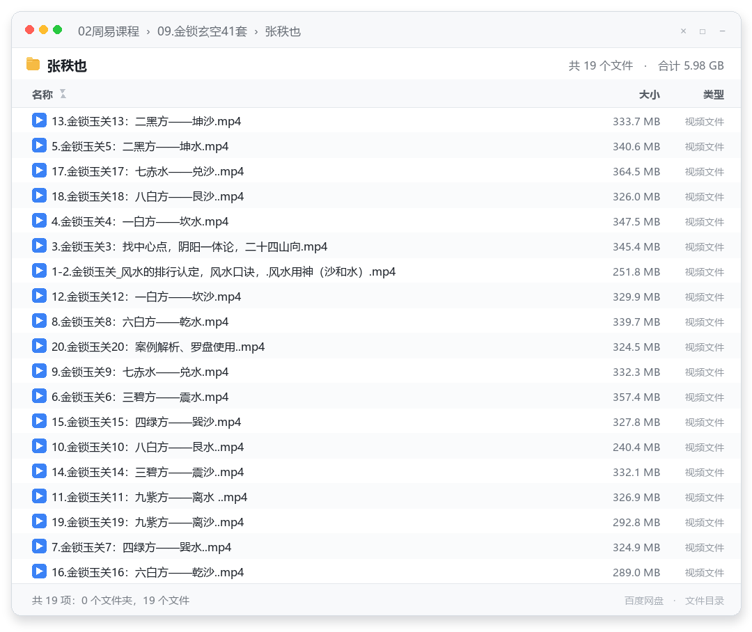Viewport: 752px width, 632px height.
Task: Sort by the 类型 column header
Action: pyautogui.click(x=714, y=95)
